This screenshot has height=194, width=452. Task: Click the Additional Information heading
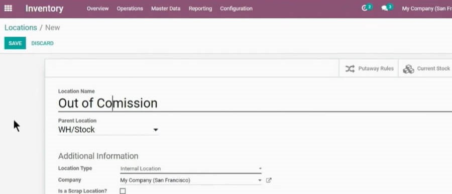(98, 156)
